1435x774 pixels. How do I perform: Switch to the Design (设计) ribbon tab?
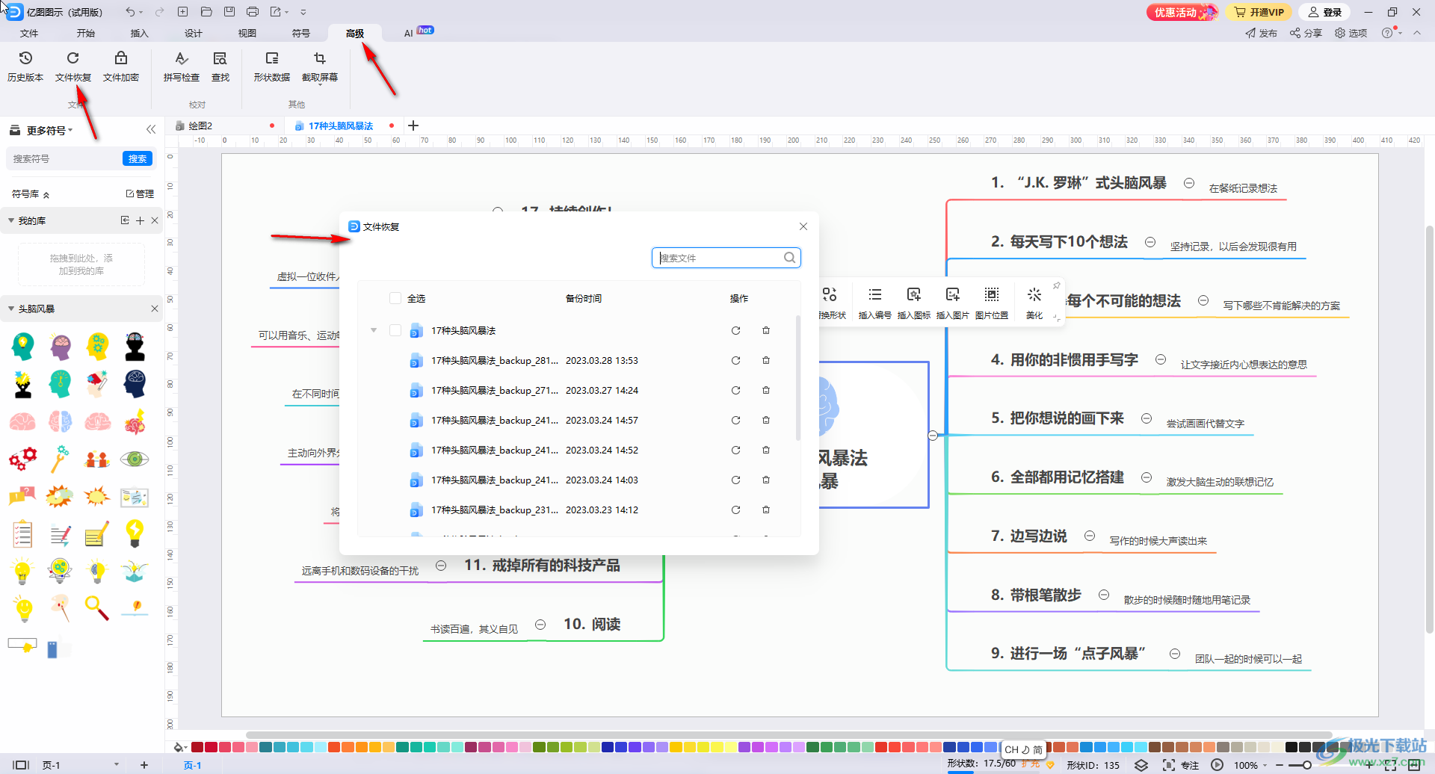pyautogui.click(x=194, y=34)
